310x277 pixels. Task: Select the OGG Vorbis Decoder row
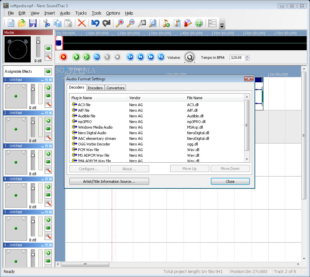coord(156,144)
